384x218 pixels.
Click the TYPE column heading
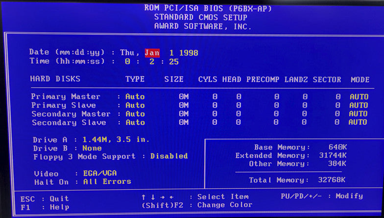click(135, 79)
